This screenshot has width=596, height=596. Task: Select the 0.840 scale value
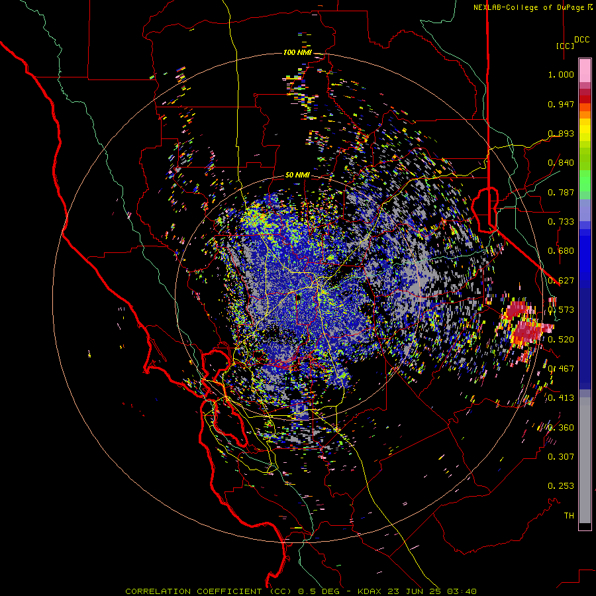561,163
